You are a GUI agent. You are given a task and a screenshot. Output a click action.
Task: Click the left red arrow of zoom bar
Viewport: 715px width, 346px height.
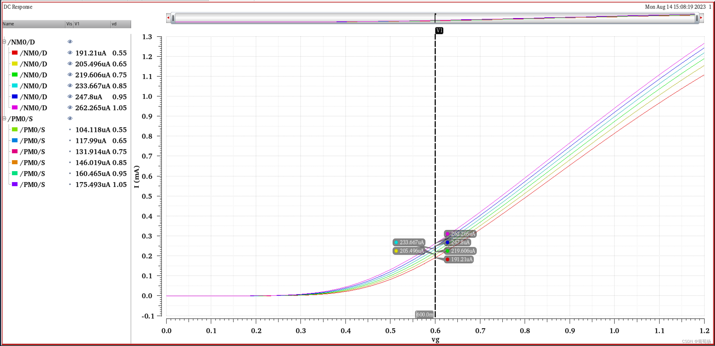[168, 18]
